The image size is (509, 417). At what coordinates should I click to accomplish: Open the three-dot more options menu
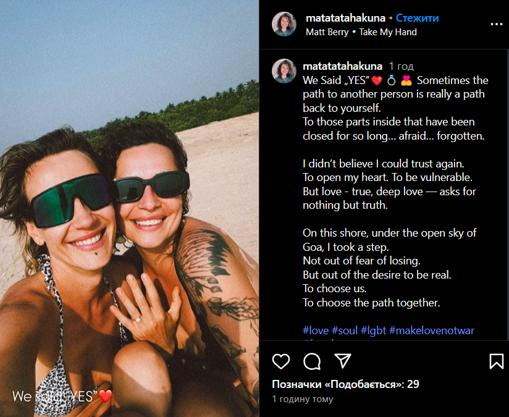click(497, 24)
